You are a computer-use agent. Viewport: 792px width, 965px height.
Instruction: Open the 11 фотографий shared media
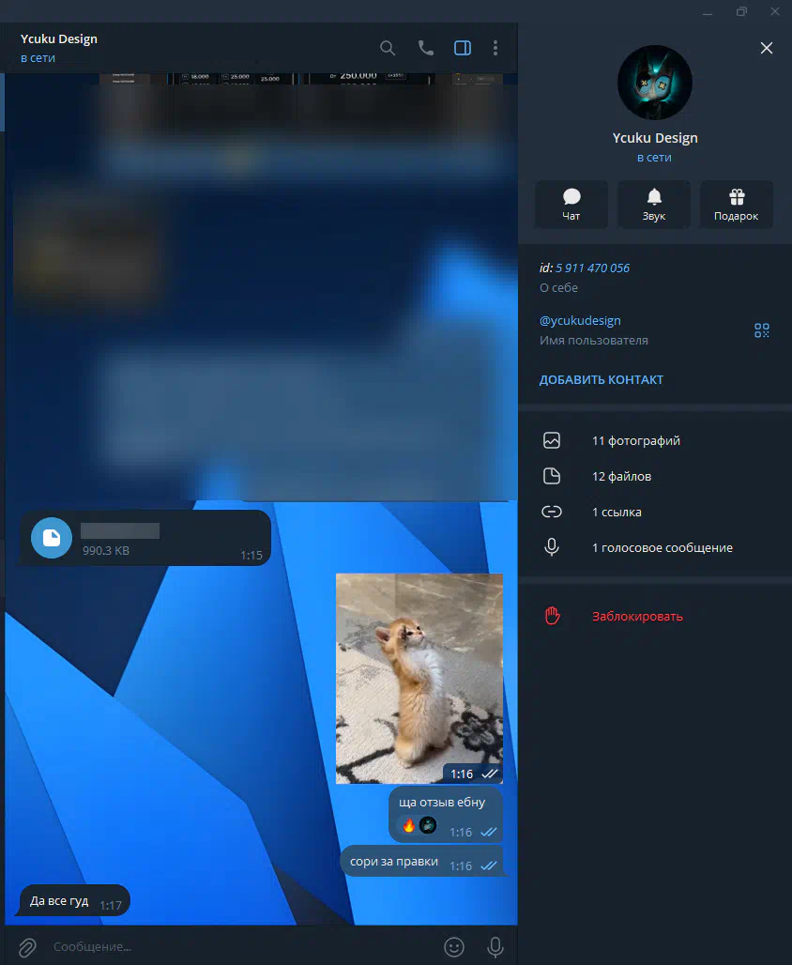point(635,441)
